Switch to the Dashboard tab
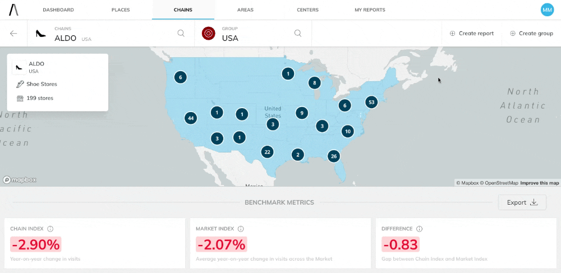Screen dimensions: 561x273 coord(58,10)
